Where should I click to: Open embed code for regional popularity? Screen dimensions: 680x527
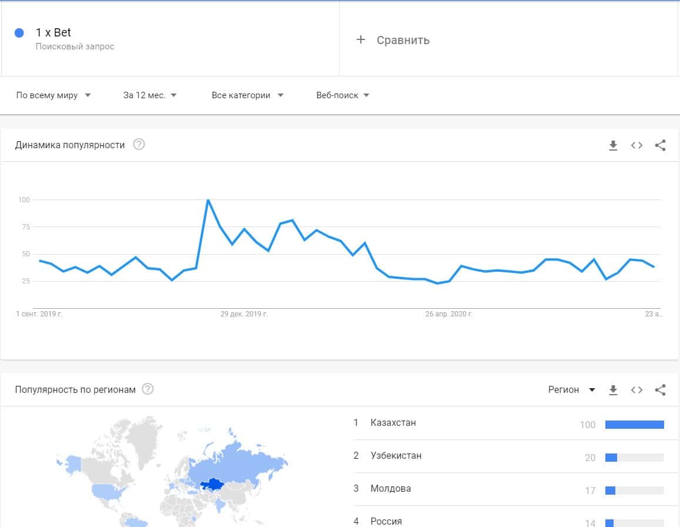point(637,390)
